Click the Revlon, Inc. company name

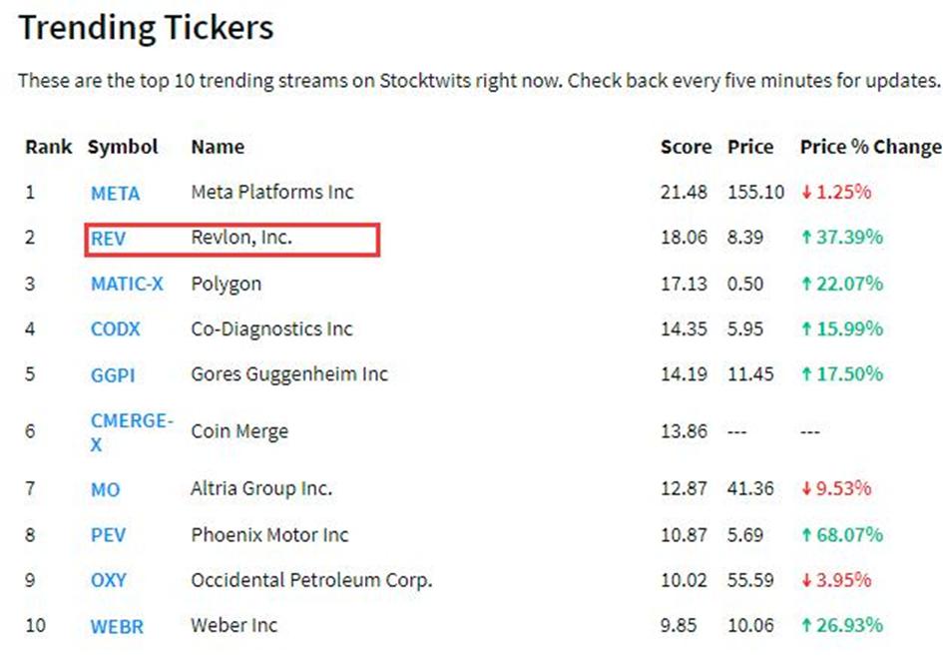241,238
